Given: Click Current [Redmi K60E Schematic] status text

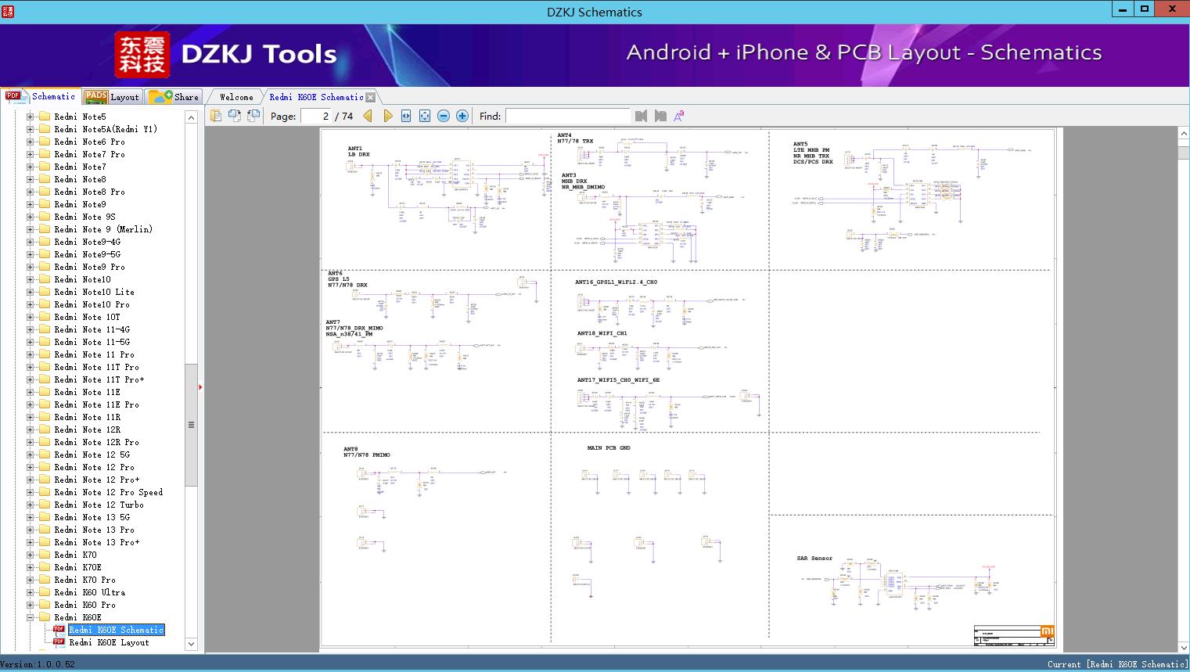Looking at the screenshot, I should [1117, 664].
